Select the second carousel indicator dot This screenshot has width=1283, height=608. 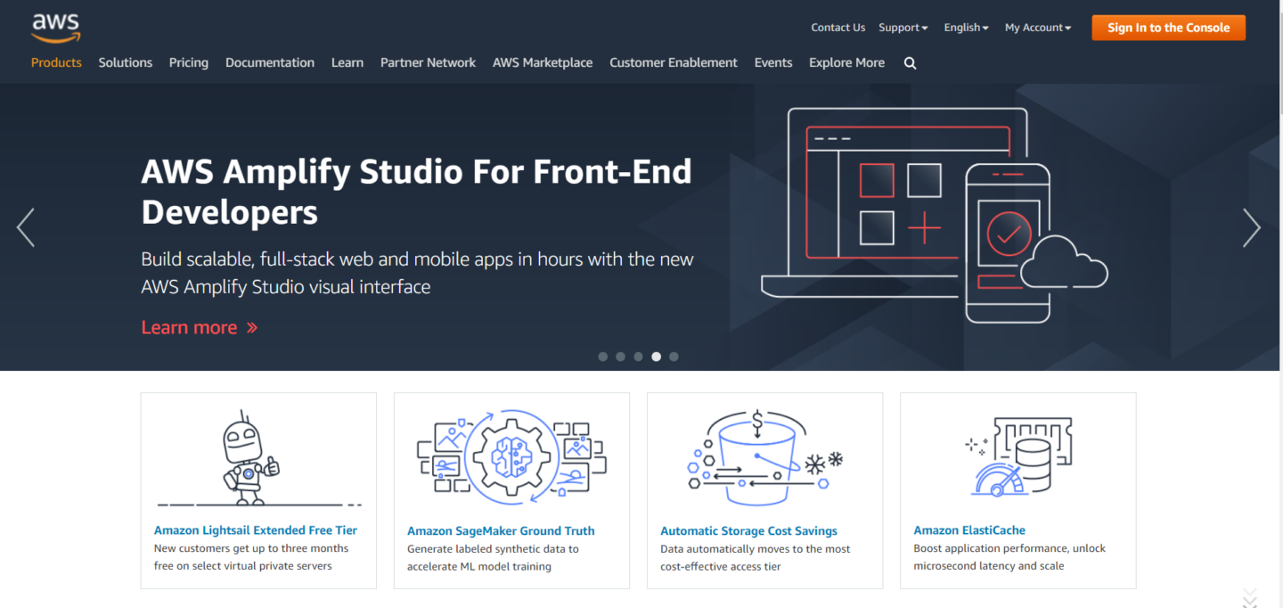click(621, 357)
